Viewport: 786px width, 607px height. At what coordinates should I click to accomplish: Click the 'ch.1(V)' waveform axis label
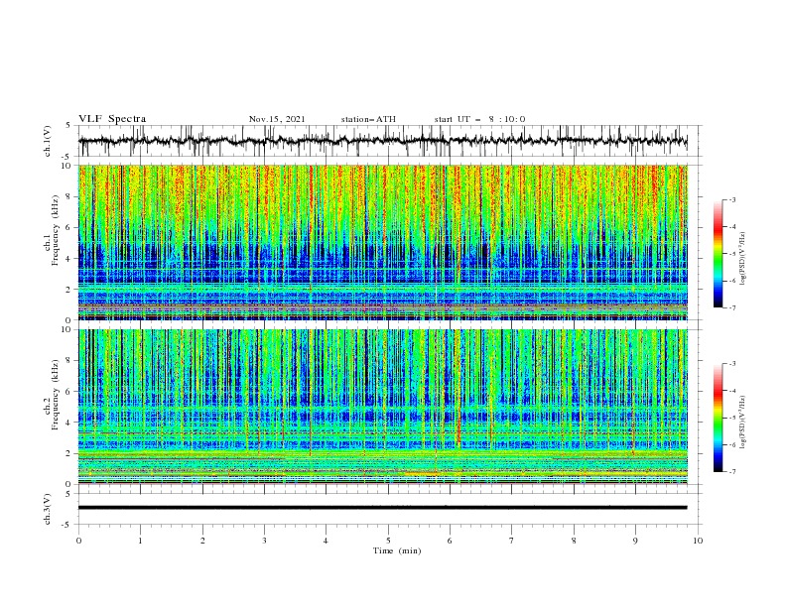[x=48, y=141]
